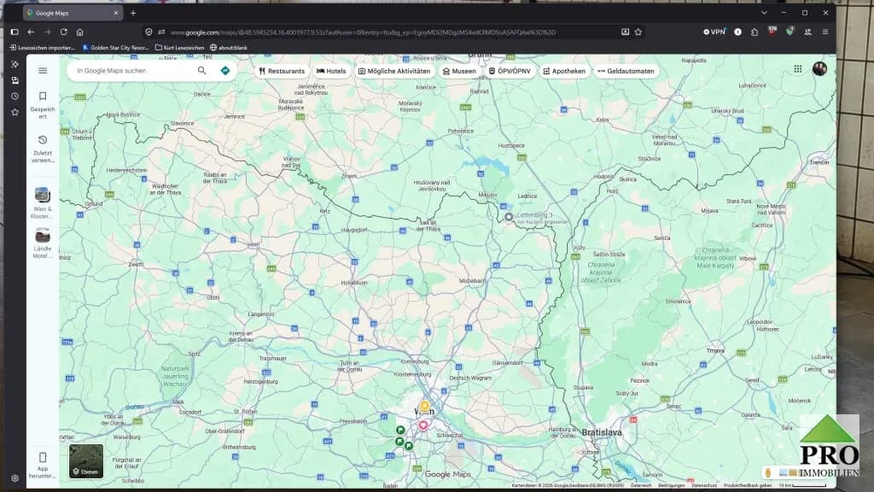The width and height of the screenshot is (874, 492).
Task: Go to the browser home page
Action: [79, 32]
